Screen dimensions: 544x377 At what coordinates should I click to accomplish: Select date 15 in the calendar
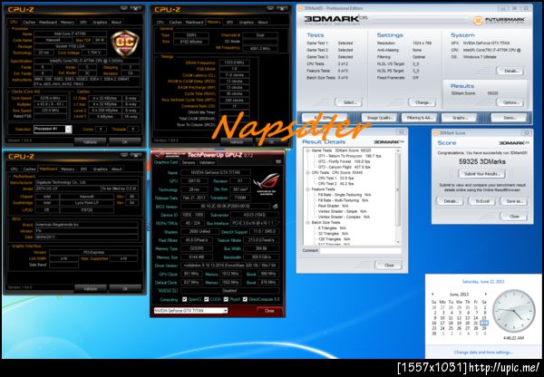pyautogui.click(x=484, y=318)
